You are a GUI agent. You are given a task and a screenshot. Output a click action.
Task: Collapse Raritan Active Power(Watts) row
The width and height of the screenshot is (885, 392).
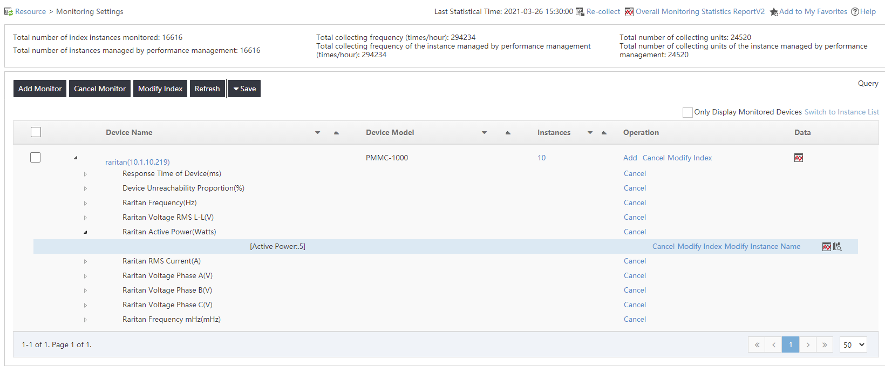(85, 232)
